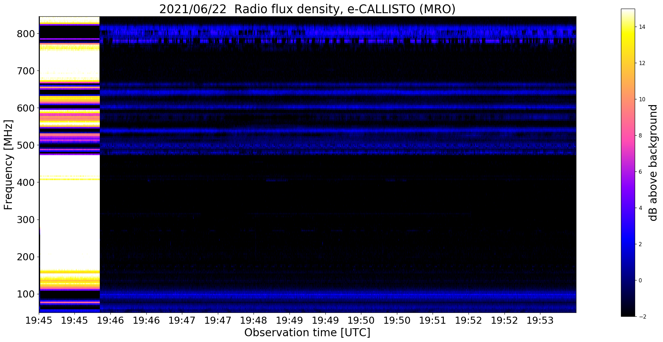Click the 200 frequency tick label
Screen dimensions: 663x342
pos(26,257)
